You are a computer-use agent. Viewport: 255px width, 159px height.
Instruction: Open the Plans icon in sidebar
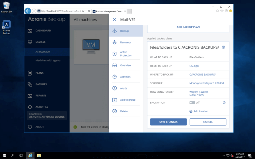(x=30, y=73)
